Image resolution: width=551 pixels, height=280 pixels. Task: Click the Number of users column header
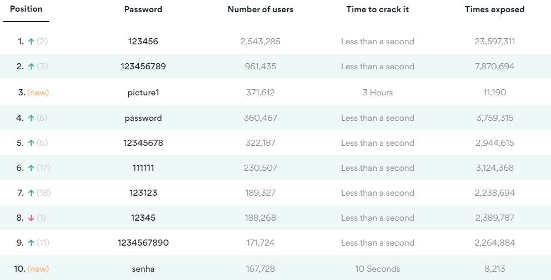(261, 9)
